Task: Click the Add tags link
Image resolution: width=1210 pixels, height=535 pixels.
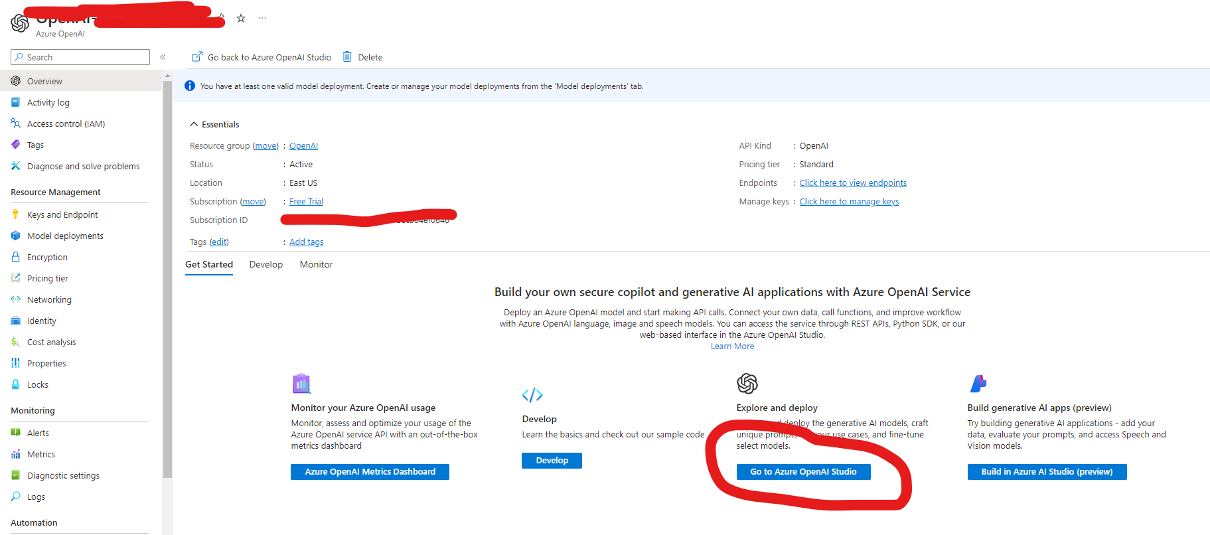Action: click(306, 242)
